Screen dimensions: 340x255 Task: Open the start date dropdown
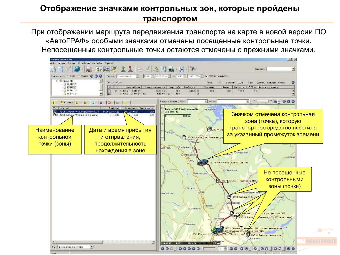pos(169,76)
